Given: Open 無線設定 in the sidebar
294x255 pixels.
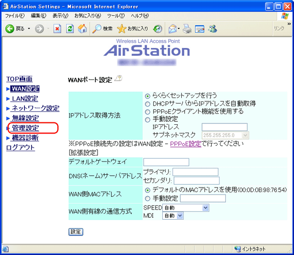Looking at the screenshot, I should pos(25,118).
